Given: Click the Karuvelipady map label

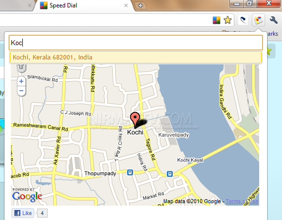Looking at the screenshot, I should pos(174,135).
